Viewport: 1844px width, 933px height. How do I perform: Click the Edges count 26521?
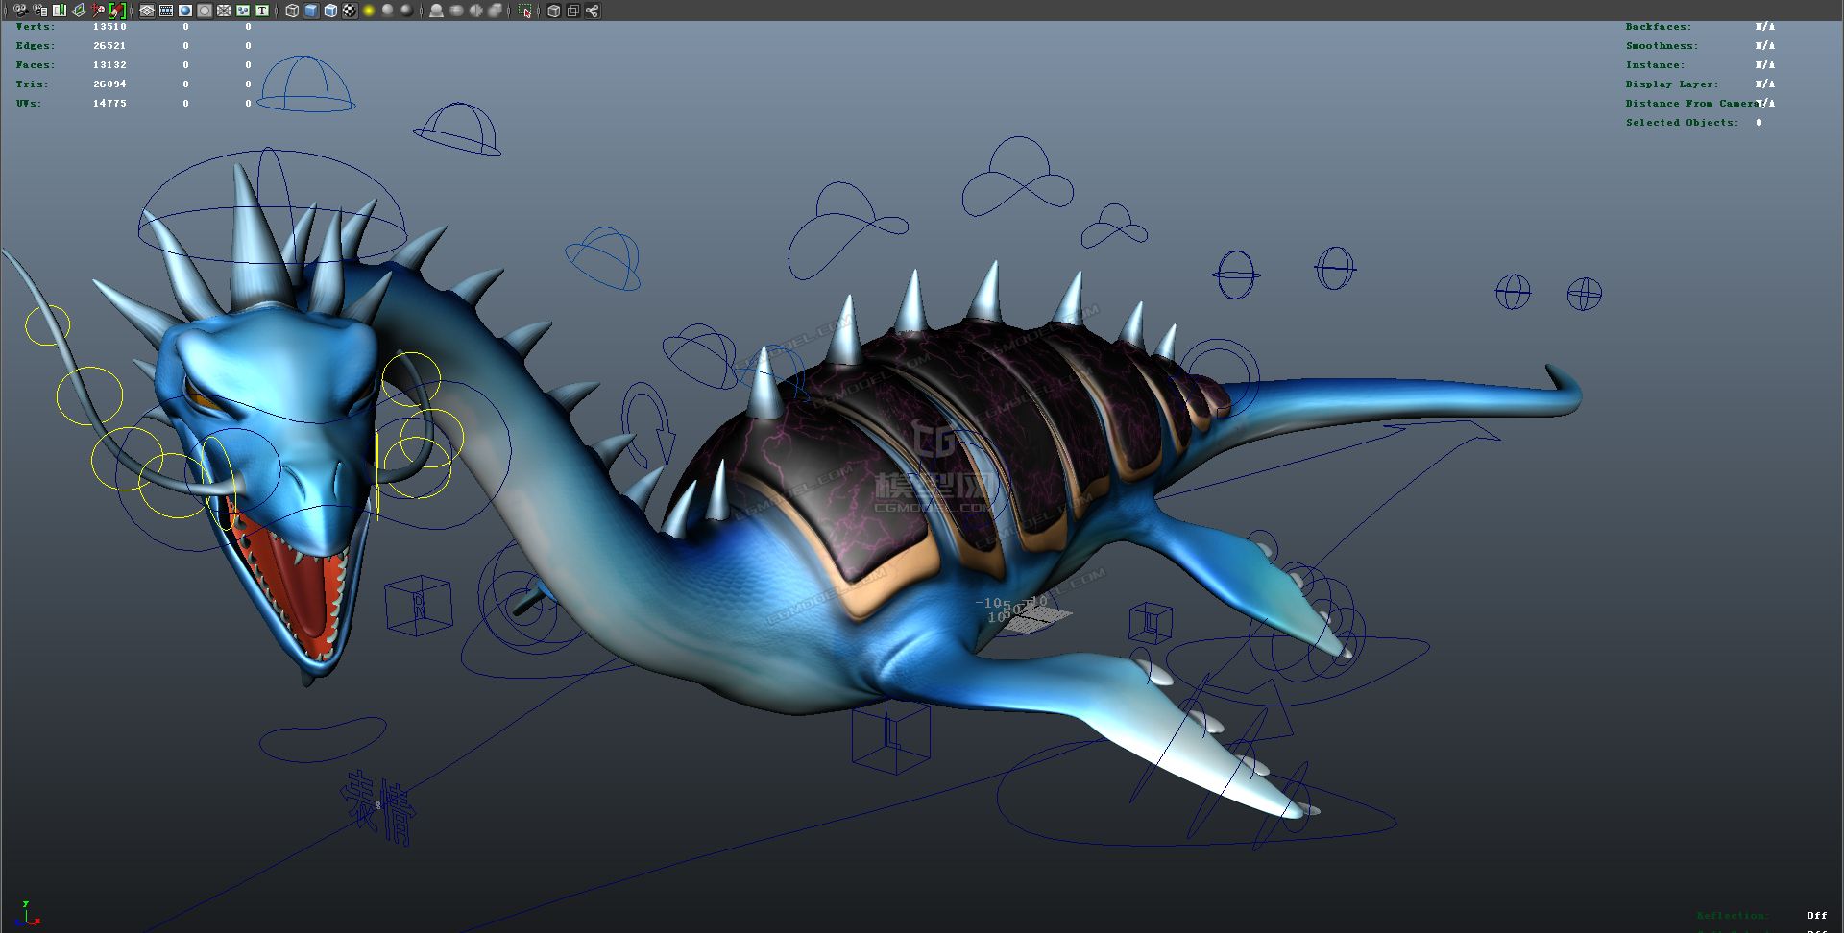(109, 46)
